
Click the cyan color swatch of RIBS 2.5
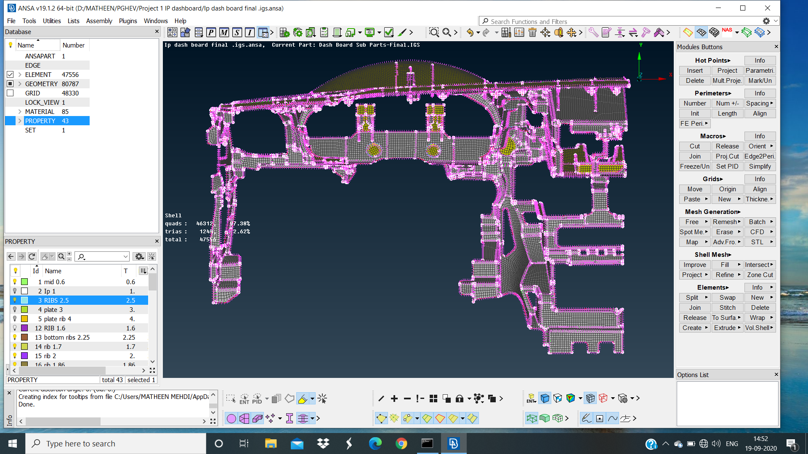pos(24,300)
